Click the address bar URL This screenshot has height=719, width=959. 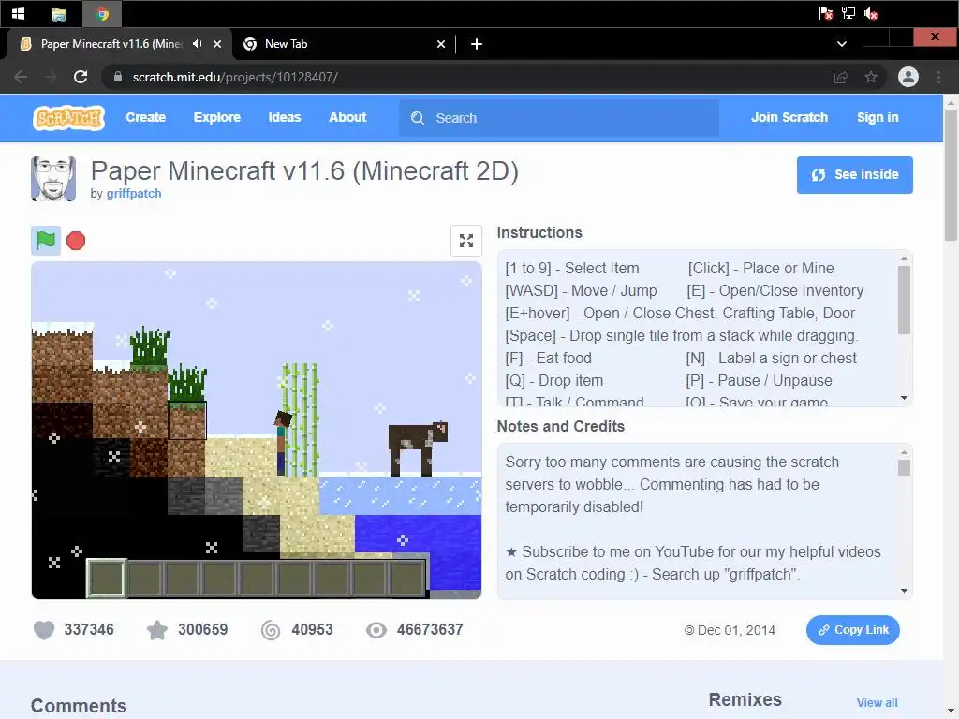point(235,77)
